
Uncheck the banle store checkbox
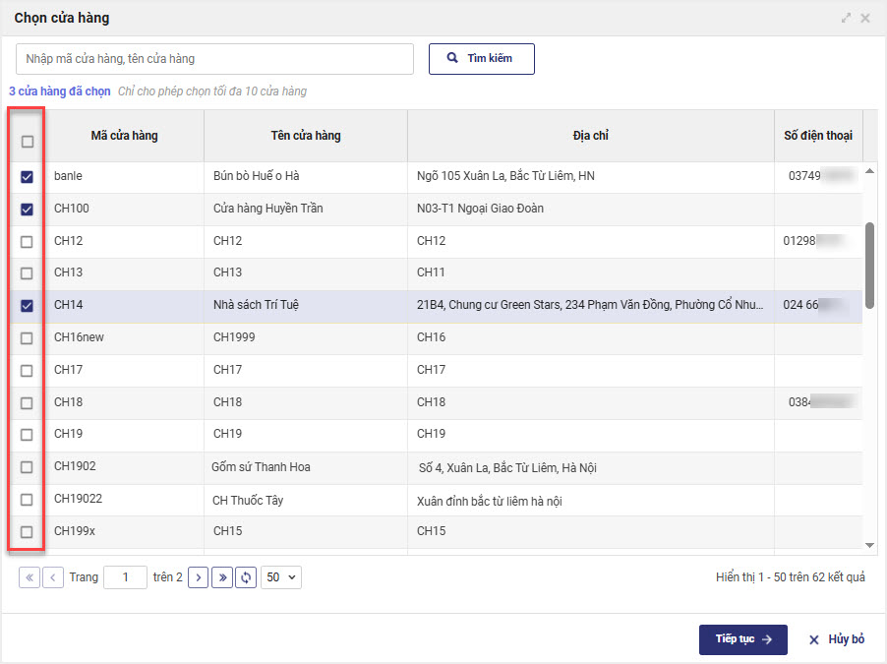(28, 177)
